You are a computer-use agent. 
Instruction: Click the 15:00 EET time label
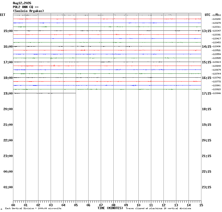8,31
